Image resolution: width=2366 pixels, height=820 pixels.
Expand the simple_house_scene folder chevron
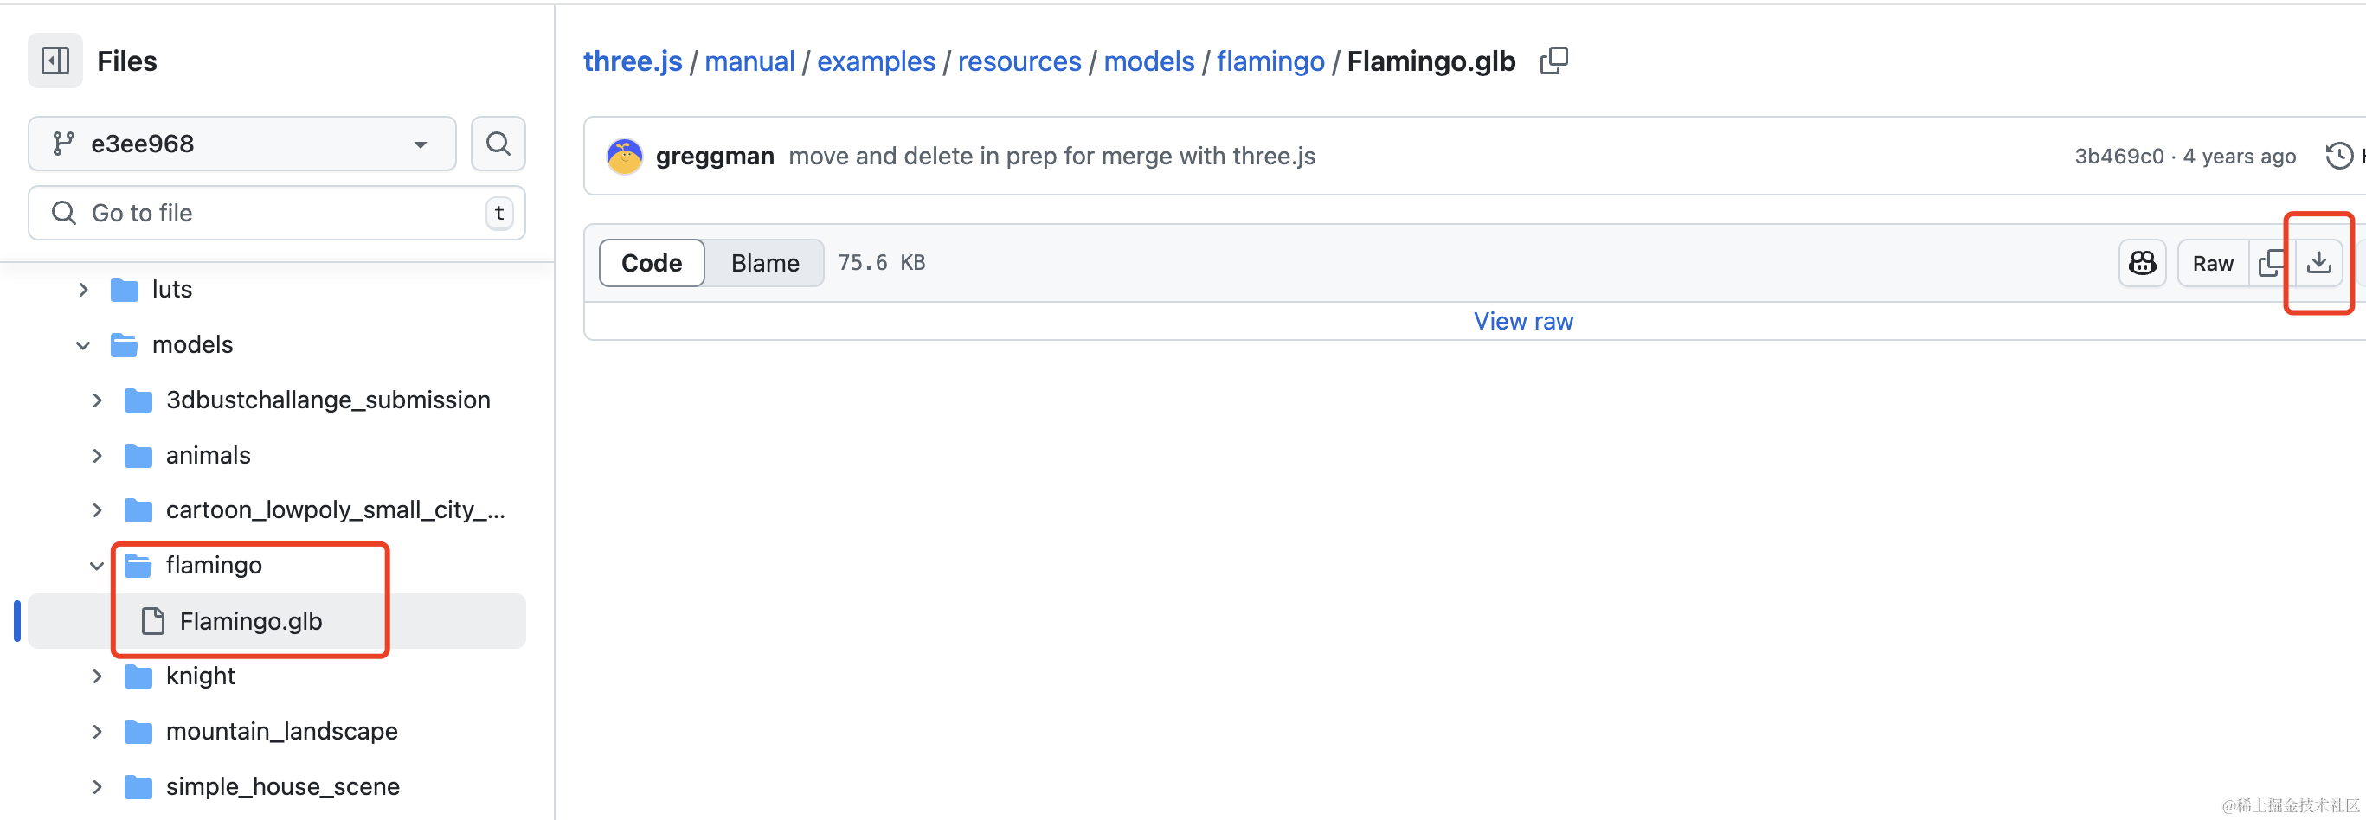point(98,787)
